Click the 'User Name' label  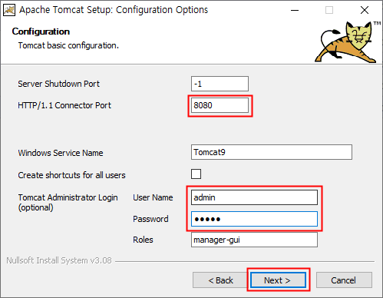[153, 197]
